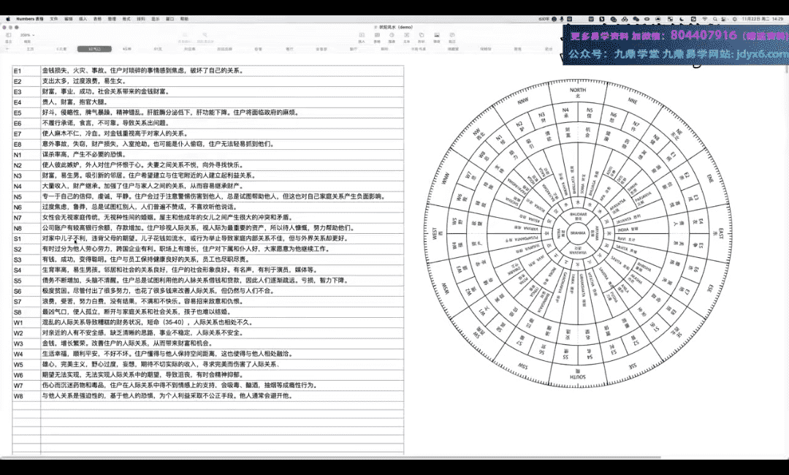This screenshot has height=475, width=789.
Task: Click the menu bar date and time
Action: [759, 19]
